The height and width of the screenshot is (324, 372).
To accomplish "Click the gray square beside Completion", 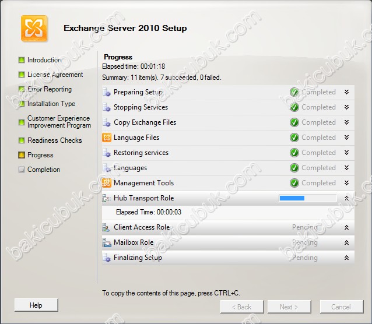I will click(x=22, y=170).
